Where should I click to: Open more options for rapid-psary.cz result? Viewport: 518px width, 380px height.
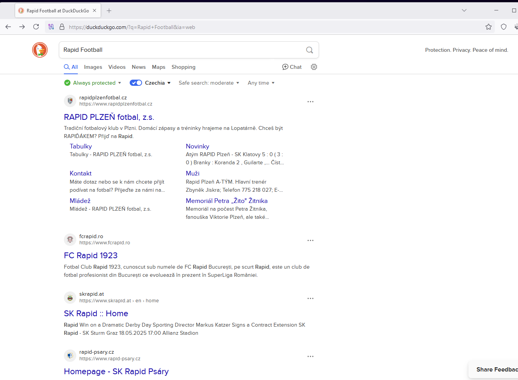click(310, 356)
